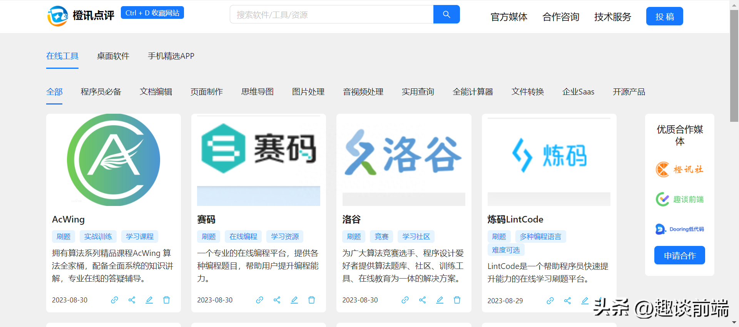Click the 橙讯点评 site logo
This screenshot has width=739, height=327.
81,16
